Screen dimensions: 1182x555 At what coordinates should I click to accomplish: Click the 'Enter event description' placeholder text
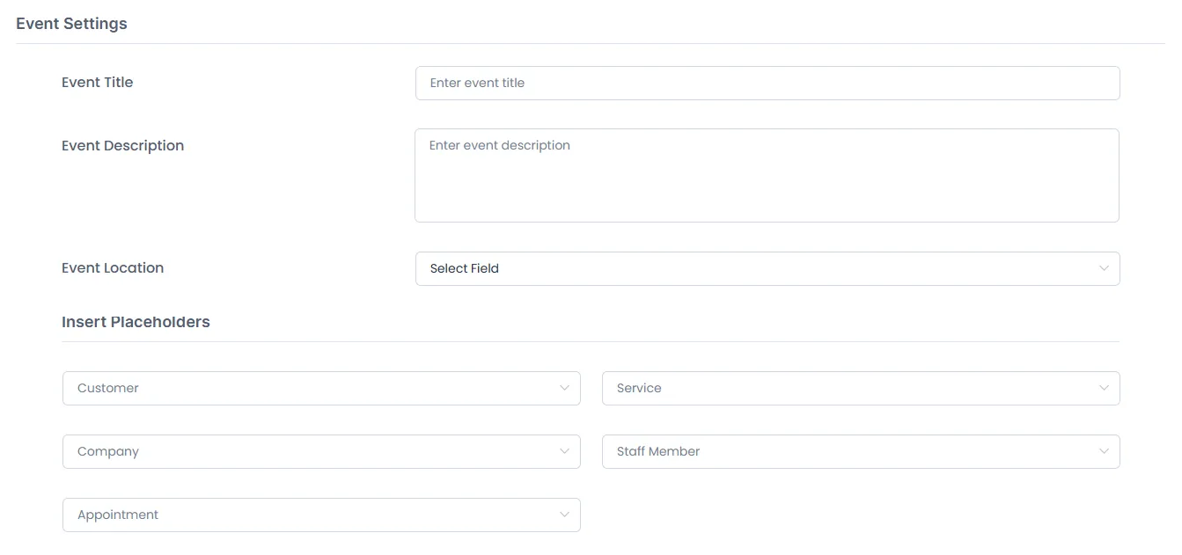click(500, 145)
